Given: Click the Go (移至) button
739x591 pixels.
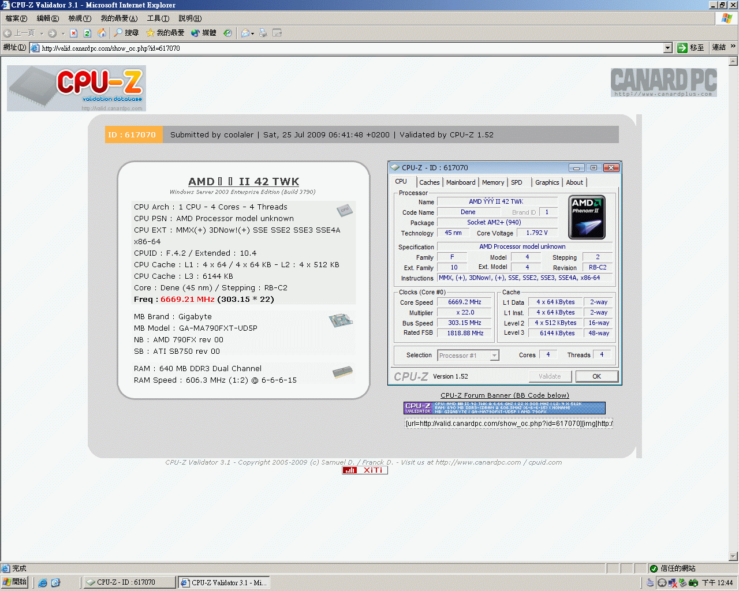Looking at the screenshot, I should pyautogui.click(x=692, y=48).
